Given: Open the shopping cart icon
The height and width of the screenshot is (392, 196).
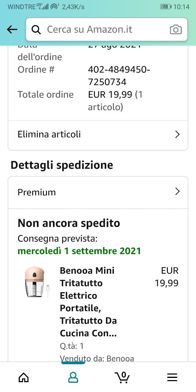Looking at the screenshot, I should pos(122,377).
